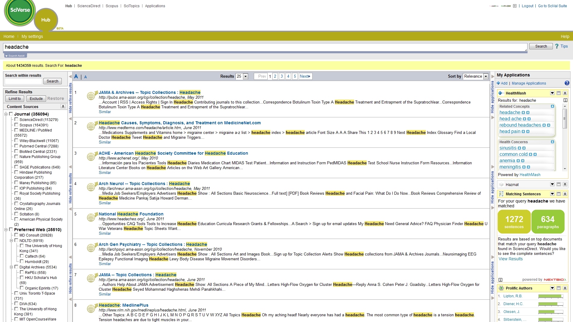573x322 pixels.
Task: Open the Manage Applications link
Action: tap(529, 83)
